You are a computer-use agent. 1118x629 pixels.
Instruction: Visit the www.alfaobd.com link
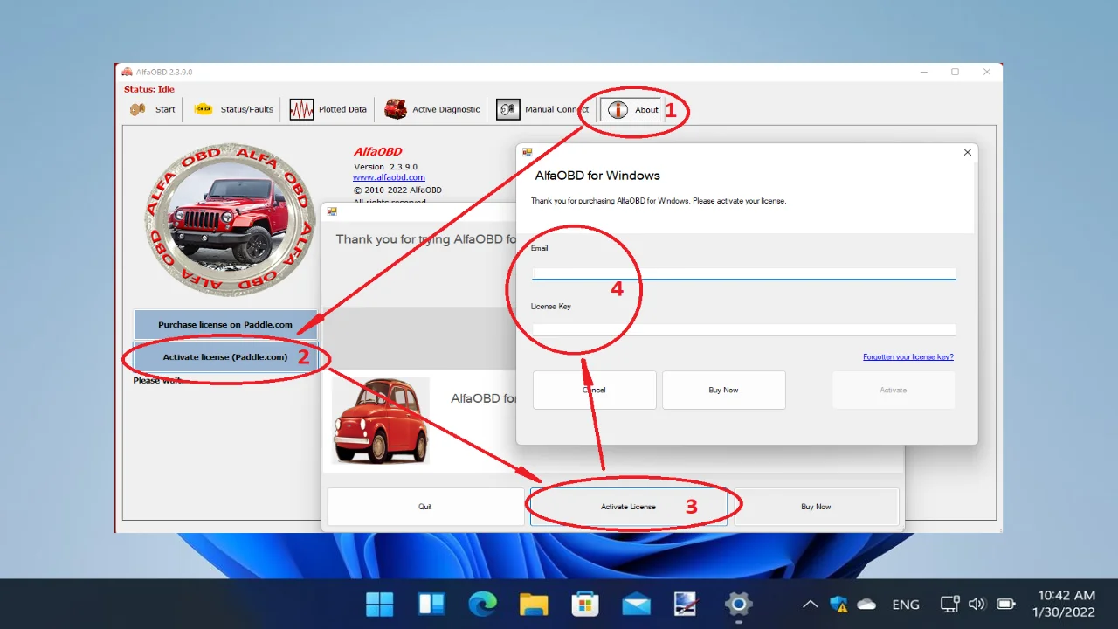(x=389, y=177)
